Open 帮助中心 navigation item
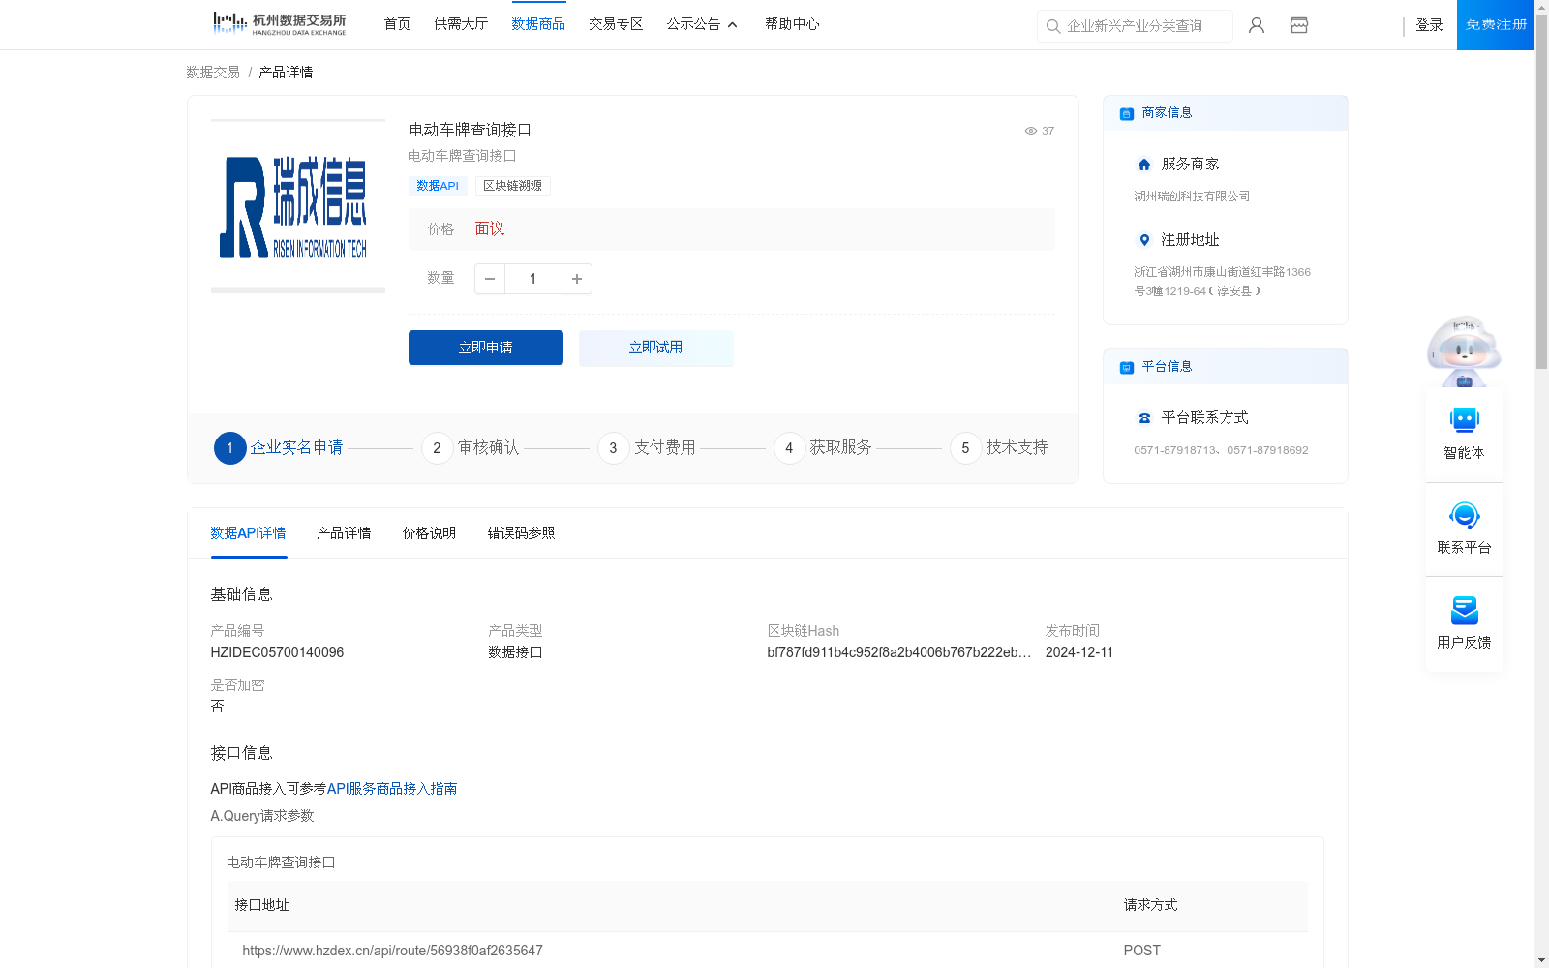The height and width of the screenshot is (968, 1549). pos(792,24)
